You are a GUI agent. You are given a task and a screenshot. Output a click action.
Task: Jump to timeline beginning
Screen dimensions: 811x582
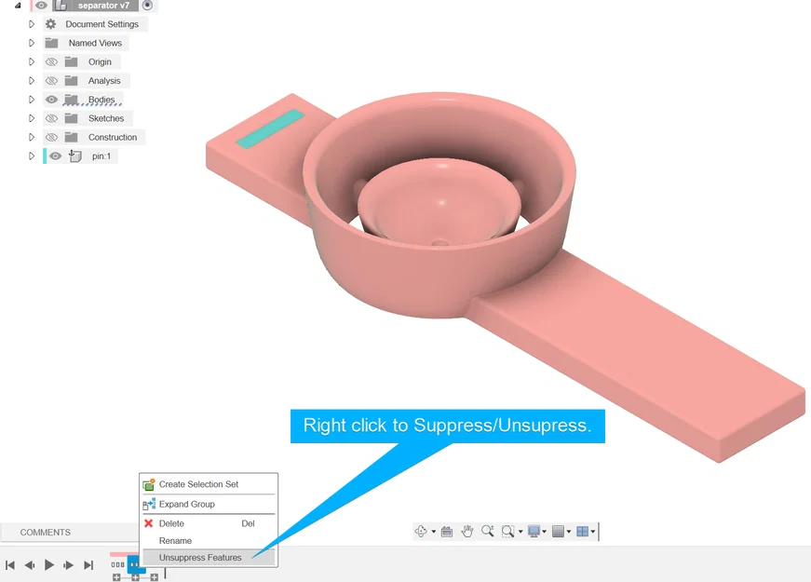pos(10,565)
